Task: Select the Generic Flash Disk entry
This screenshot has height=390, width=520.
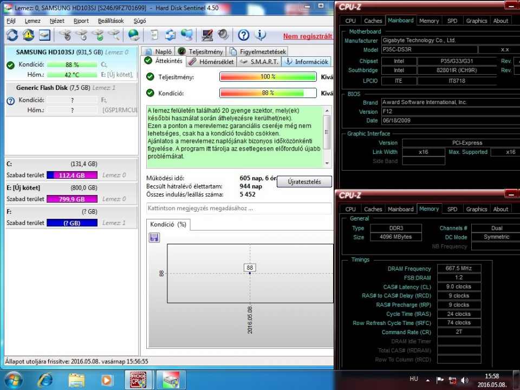Action: pyautogui.click(x=71, y=99)
